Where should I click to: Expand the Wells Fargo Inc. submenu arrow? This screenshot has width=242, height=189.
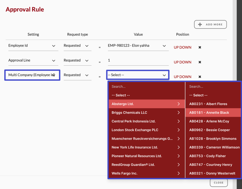pyautogui.click(x=179, y=173)
